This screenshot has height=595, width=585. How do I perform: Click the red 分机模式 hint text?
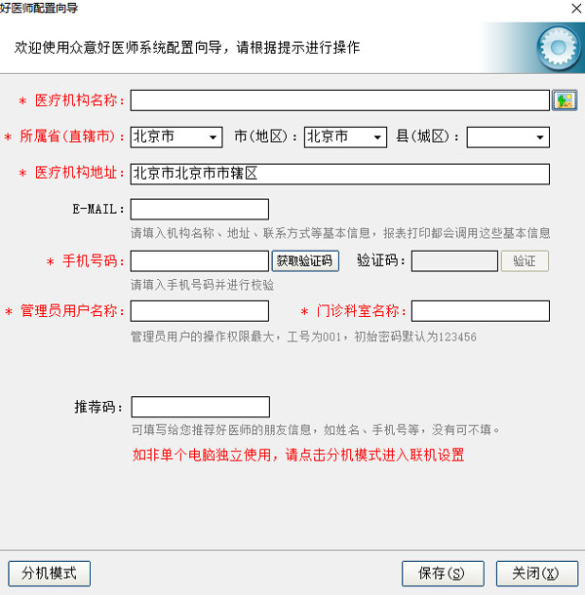click(x=298, y=455)
